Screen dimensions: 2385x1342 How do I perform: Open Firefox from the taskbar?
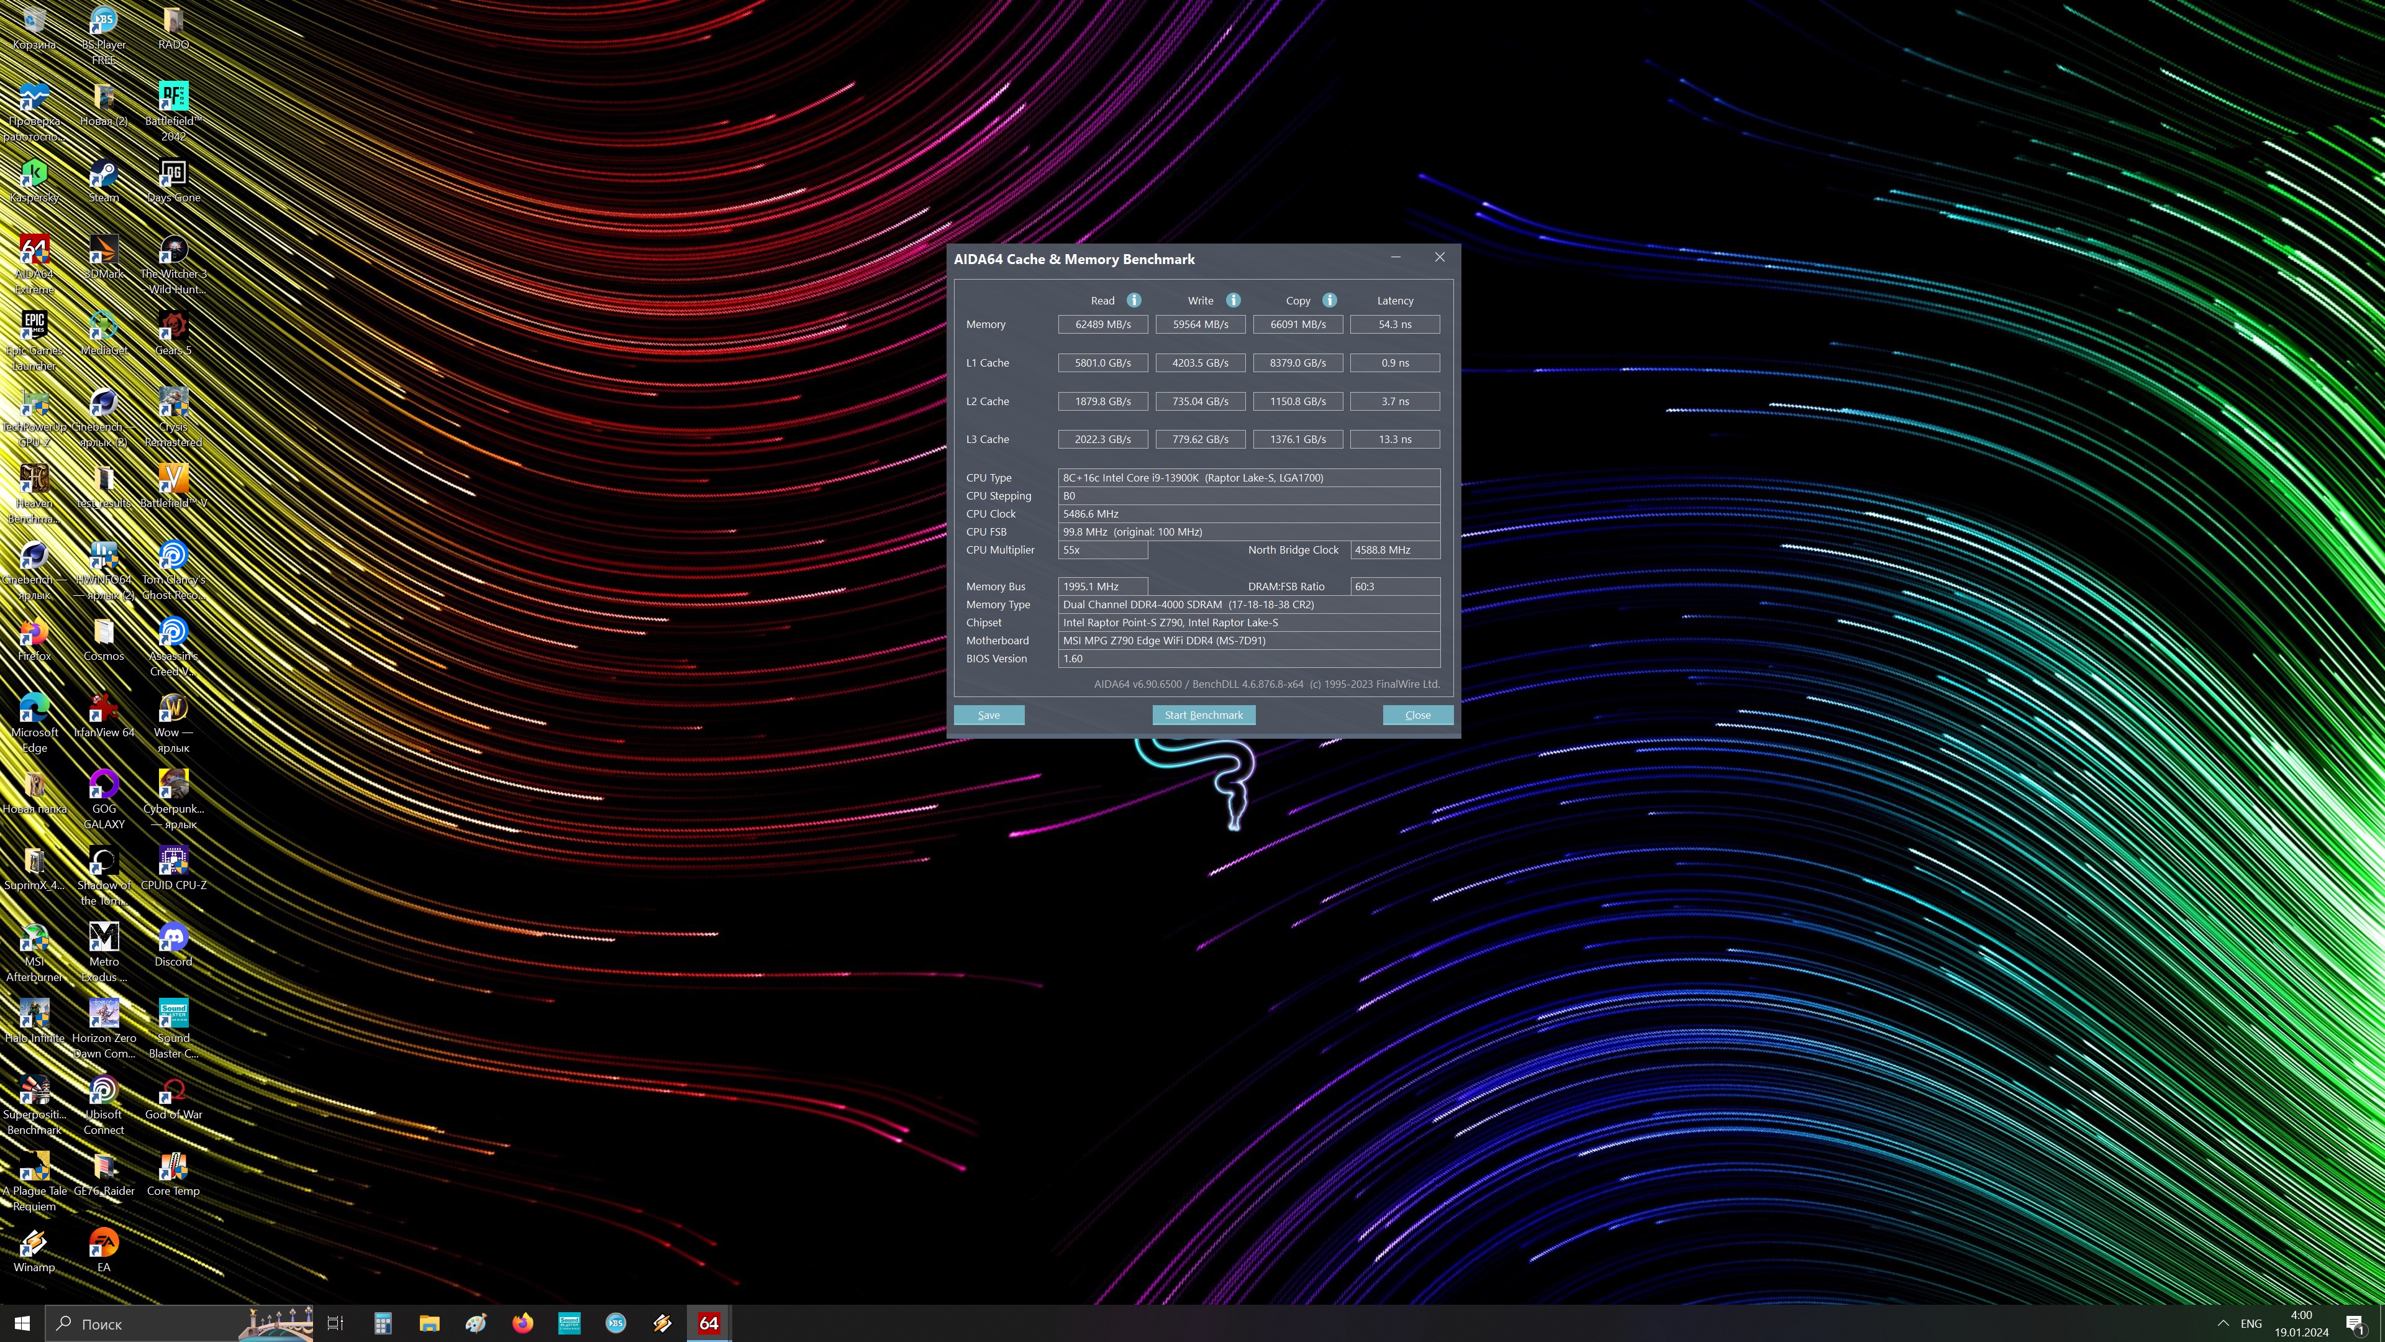[x=522, y=1323]
